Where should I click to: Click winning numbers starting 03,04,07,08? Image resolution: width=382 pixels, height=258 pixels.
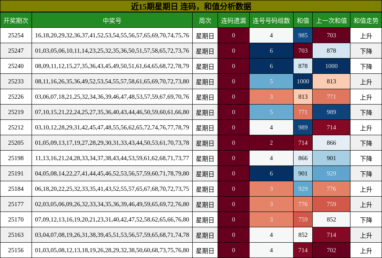(112, 235)
